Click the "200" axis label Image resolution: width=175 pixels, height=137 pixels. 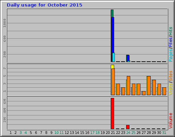[x=4, y=54]
